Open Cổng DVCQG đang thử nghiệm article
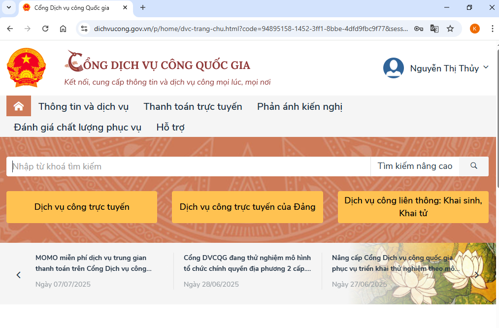 (x=247, y=263)
